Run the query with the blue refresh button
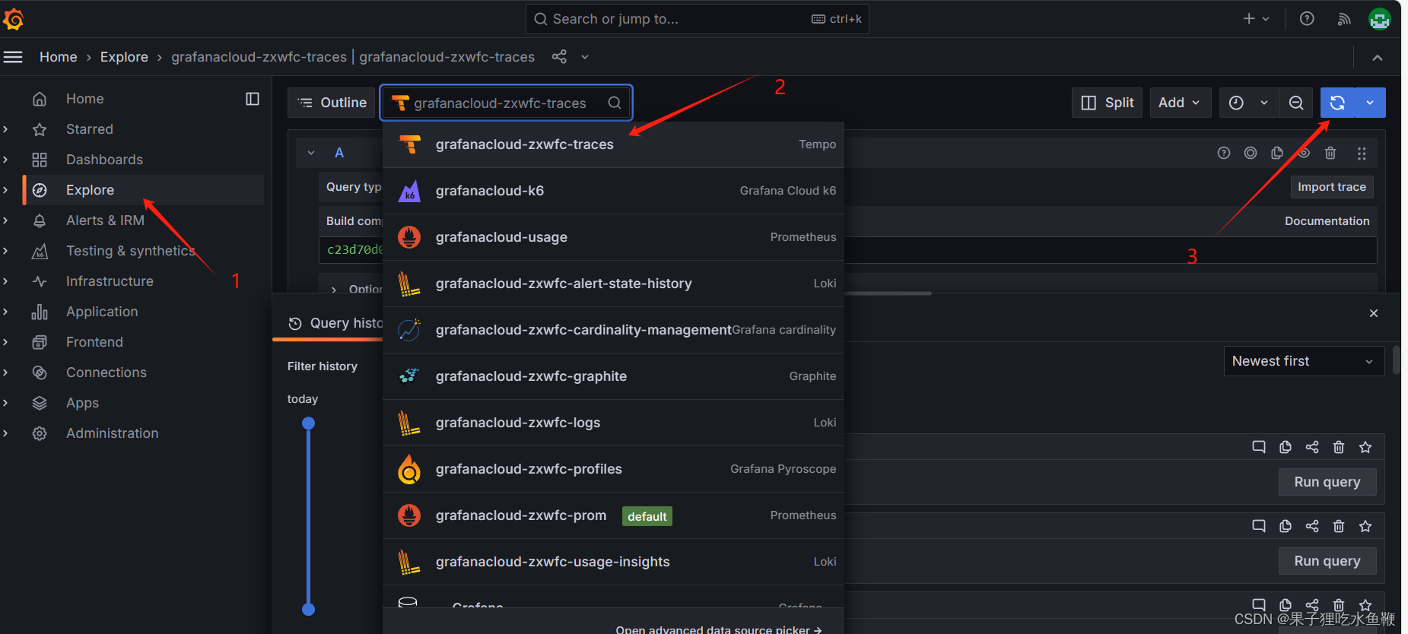Viewport: 1408px width, 634px height. tap(1337, 103)
